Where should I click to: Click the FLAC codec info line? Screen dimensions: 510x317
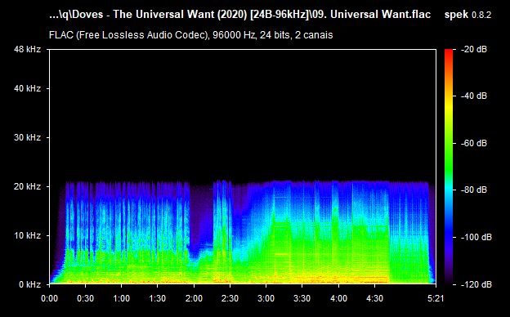tap(191, 35)
